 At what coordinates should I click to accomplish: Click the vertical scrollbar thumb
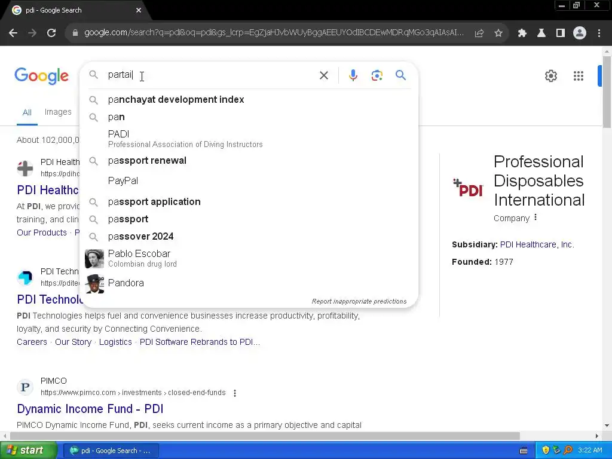[x=607, y=91]
